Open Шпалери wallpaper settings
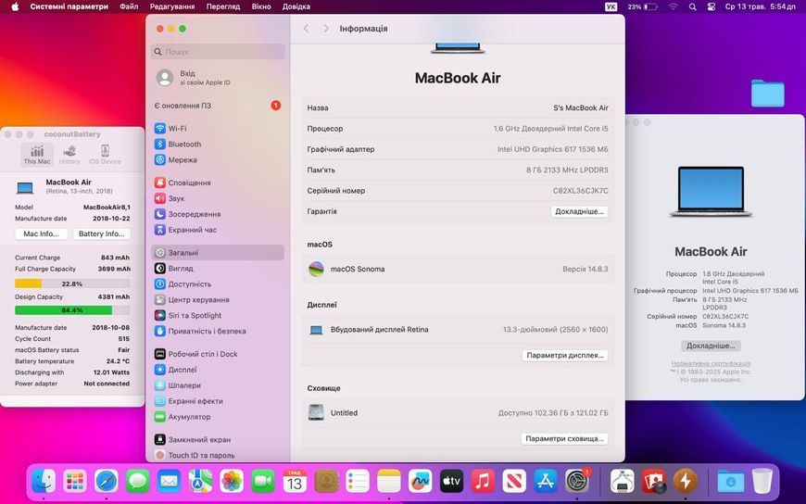The width and height of the screenshot is (806, 504). [x=219, y=385]
